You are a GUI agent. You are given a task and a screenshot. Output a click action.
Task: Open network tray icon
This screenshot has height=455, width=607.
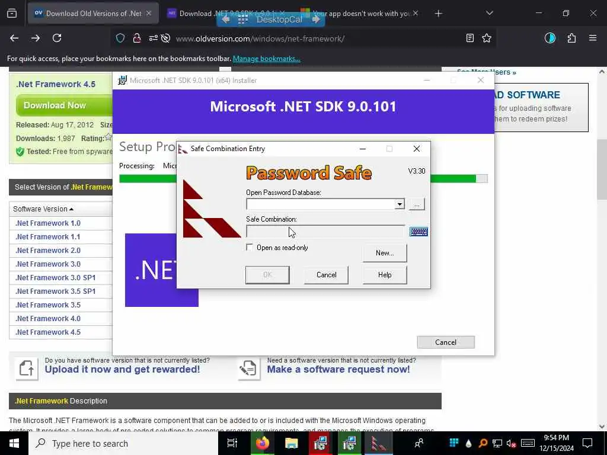pyautogui.click(x=497, y=443)
